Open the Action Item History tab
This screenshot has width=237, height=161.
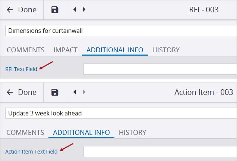(x=132, y=132)
